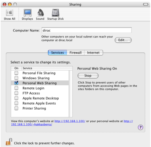Select the Personal File Sharing row text
Image resolution: width=151 pixels, height=147 pixels.
coord(39,73)
